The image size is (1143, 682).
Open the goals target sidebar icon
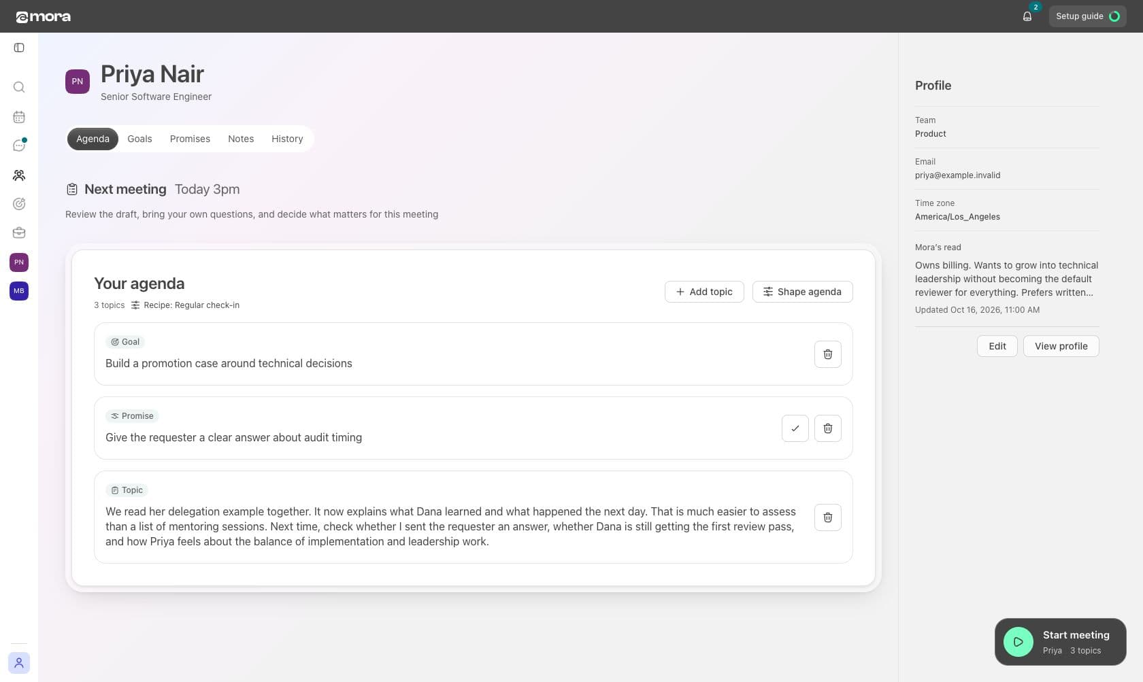(x=19, y=204)
